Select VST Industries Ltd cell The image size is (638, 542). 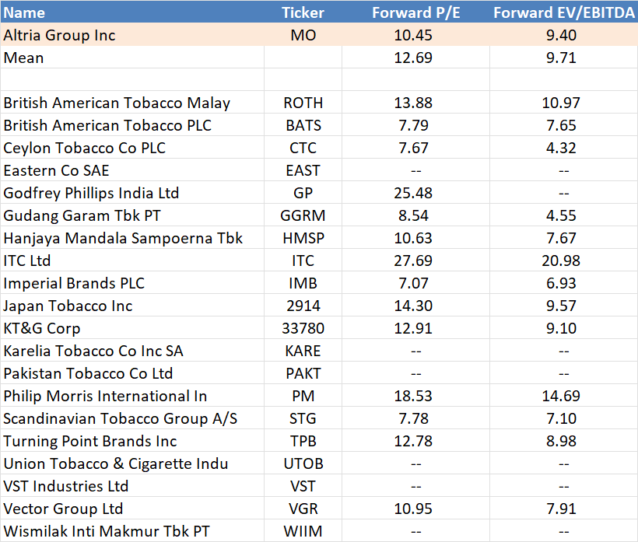[132, 486]
